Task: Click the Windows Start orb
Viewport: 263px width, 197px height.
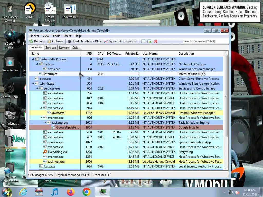Action: [7, 192]
